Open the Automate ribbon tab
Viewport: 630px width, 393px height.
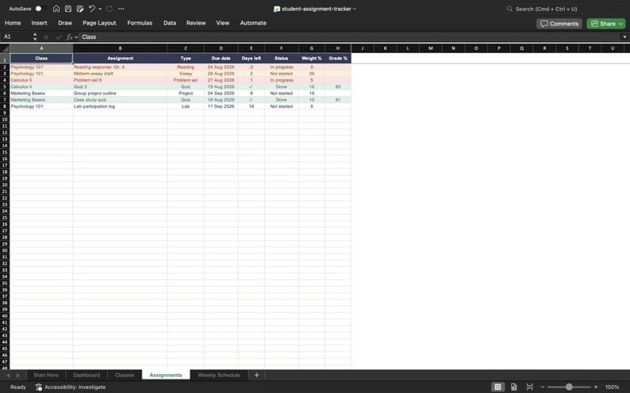click(253, 23)
